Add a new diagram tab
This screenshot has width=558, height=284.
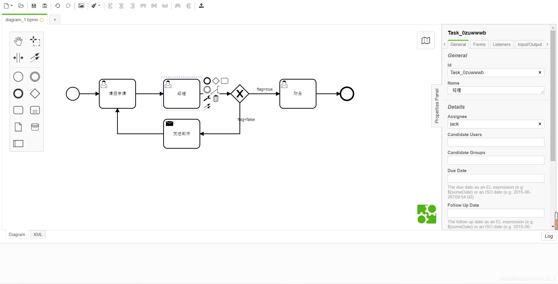point(55,20)
